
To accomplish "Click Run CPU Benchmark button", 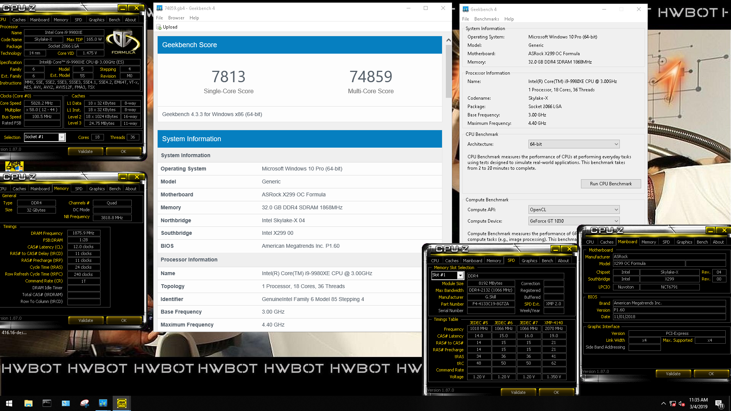I will pos(611,184).
